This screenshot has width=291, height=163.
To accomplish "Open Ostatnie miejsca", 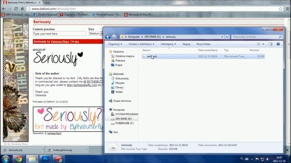I will [125, 56].
